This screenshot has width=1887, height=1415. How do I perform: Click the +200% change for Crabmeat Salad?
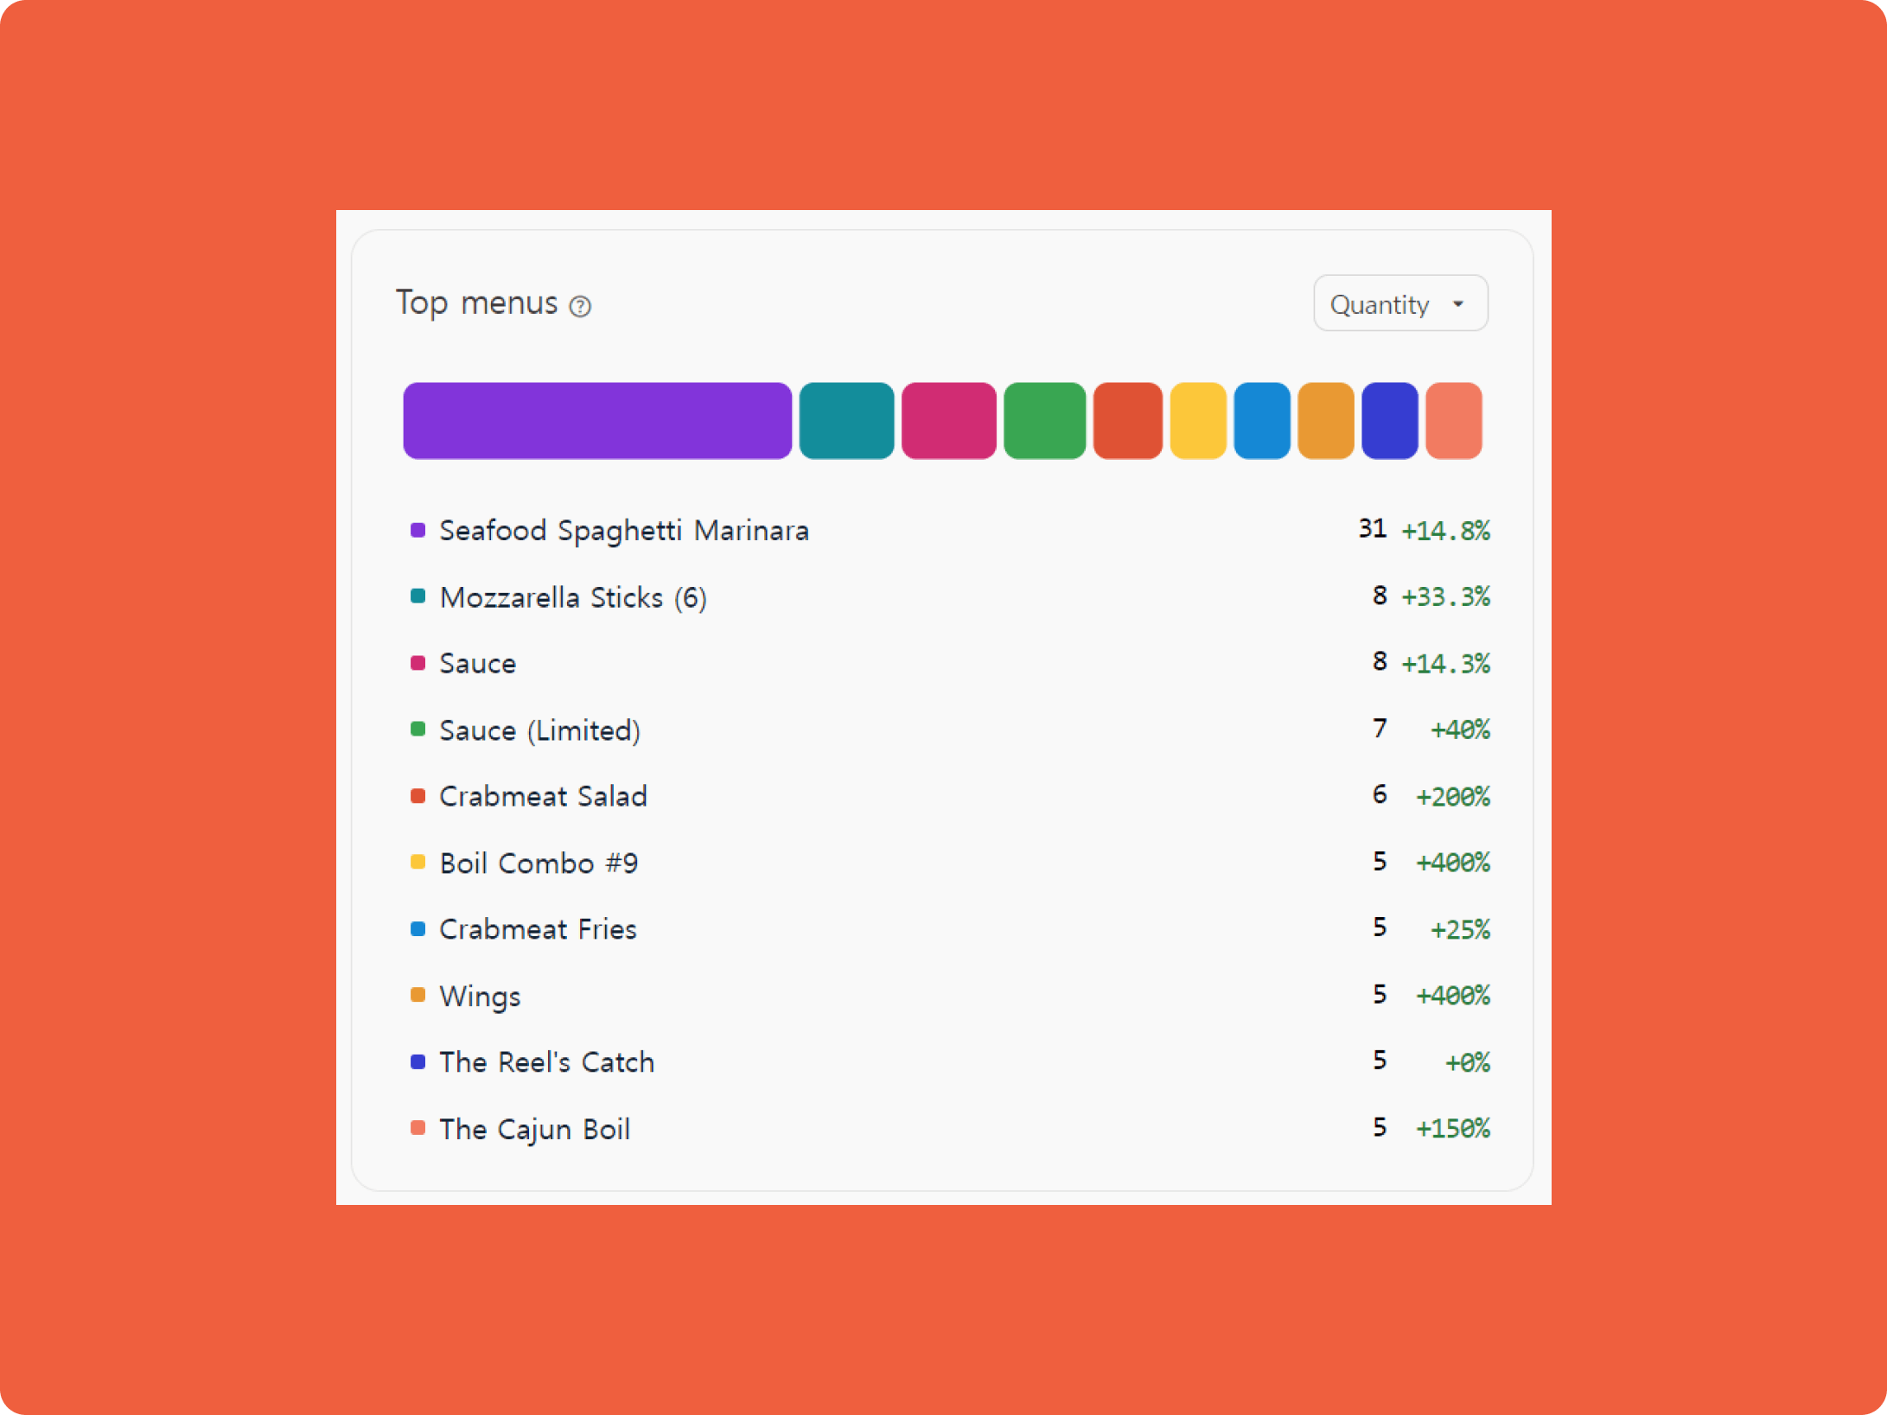point(1452,796)
